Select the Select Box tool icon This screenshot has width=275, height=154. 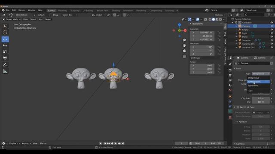point(5,26)
